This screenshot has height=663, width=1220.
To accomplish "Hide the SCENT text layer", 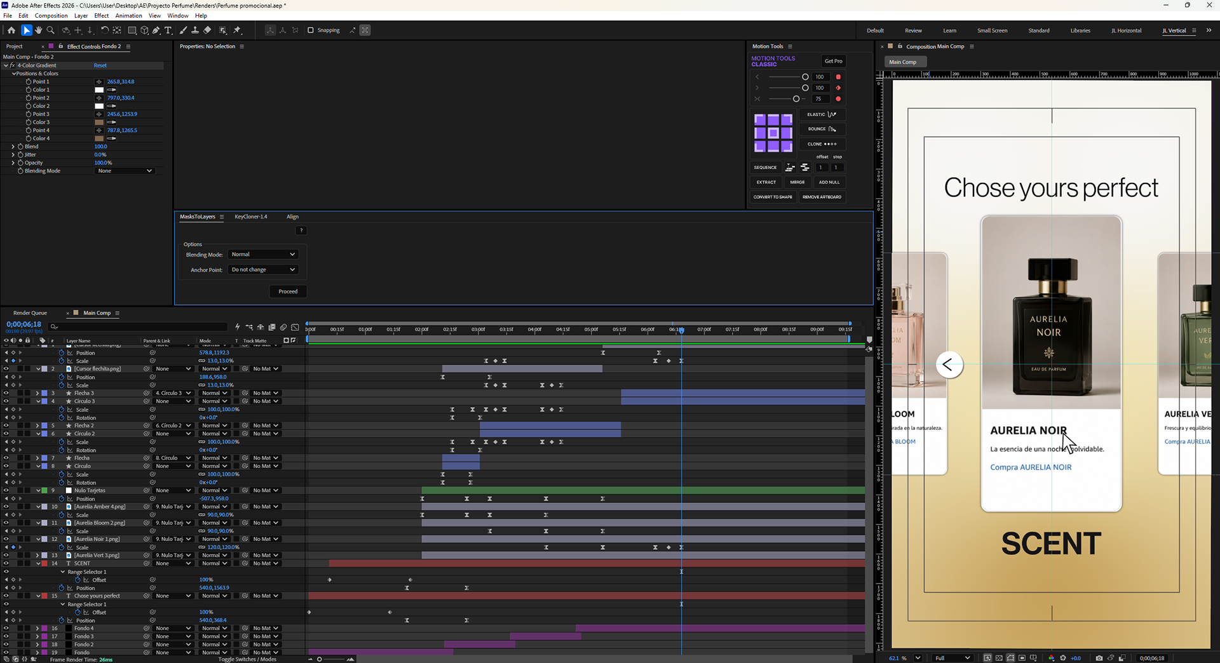I will (6, 563).
